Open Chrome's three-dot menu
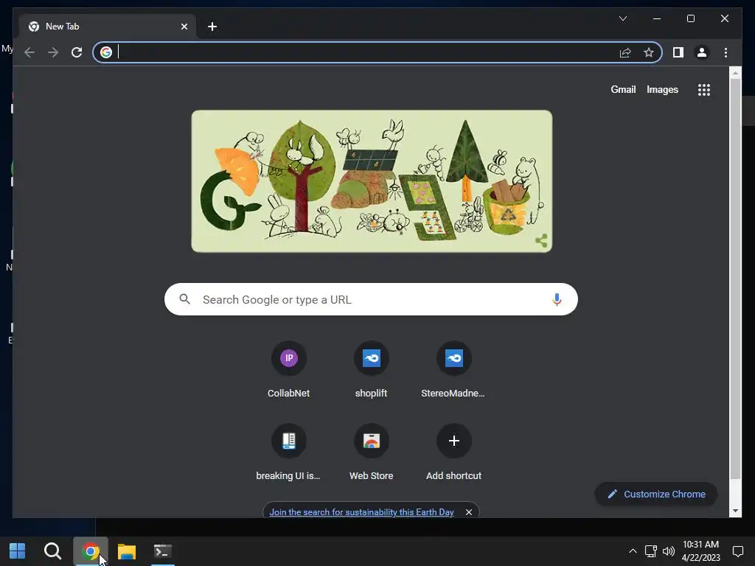 pos(726,52)
